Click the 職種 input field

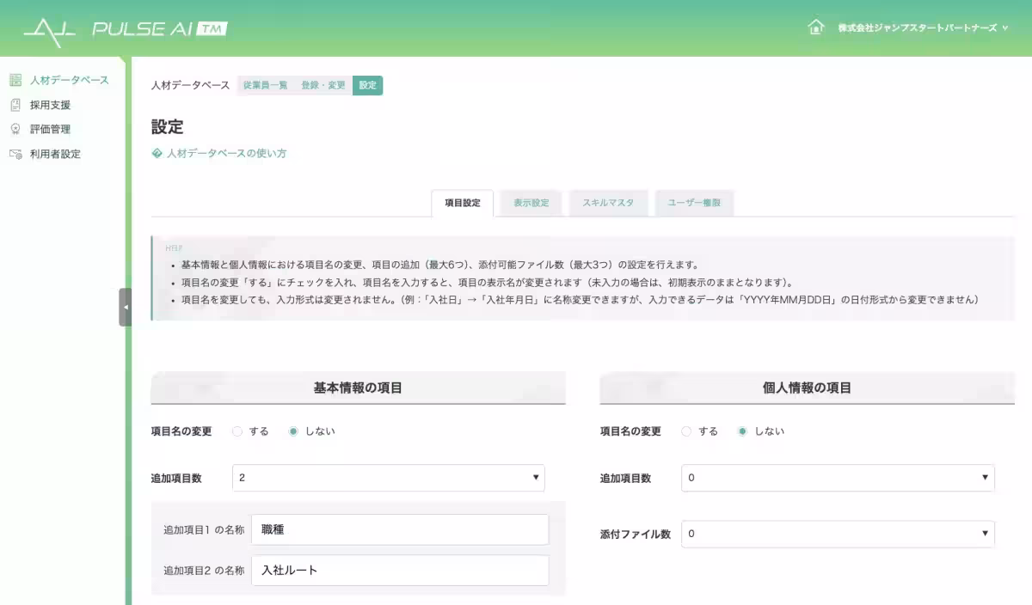pyautogui.click(x=400, y=529)
